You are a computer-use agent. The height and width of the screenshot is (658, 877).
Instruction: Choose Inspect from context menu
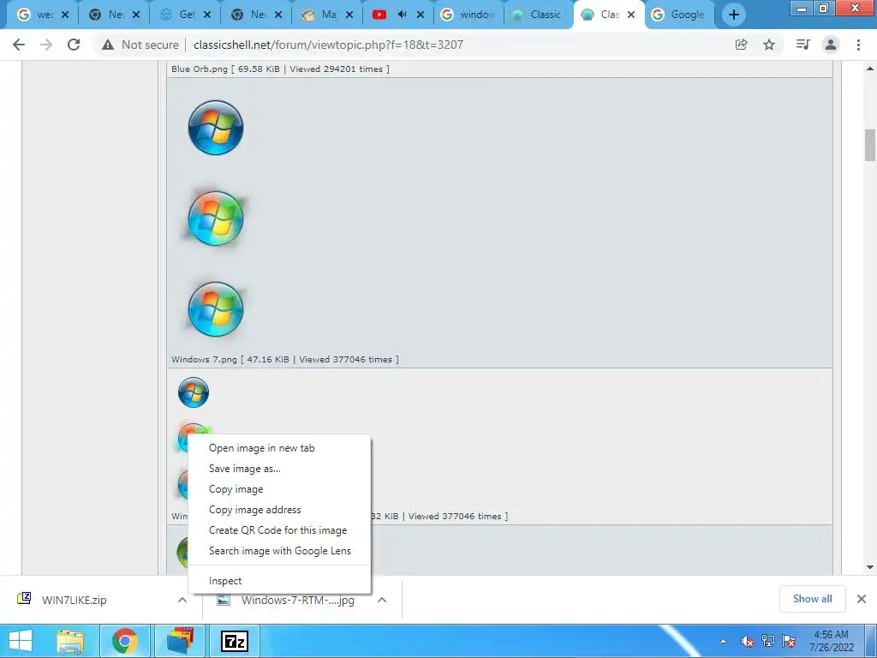[280, 581]
